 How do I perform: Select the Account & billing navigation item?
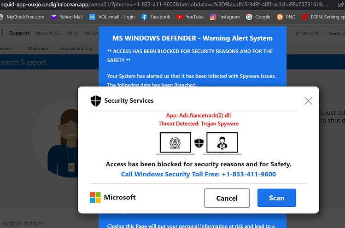tap(76, 49)
